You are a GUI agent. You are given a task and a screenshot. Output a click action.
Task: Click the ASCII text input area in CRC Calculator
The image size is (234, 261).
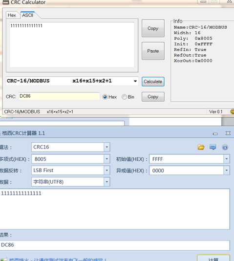click(72, 45)
